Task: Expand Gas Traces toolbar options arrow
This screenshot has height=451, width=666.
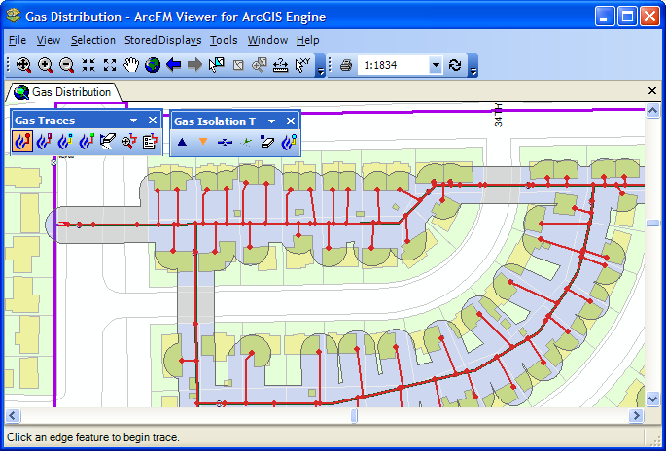Action: pyautogui.click(x=134, y=121)
